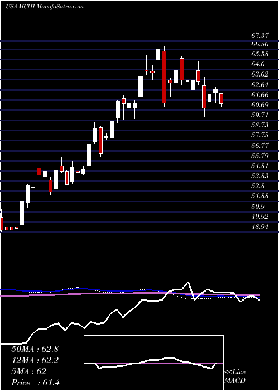The image size is (279, 391).
Task: Click the 63.62 price axis label
Action: (260, 74)
